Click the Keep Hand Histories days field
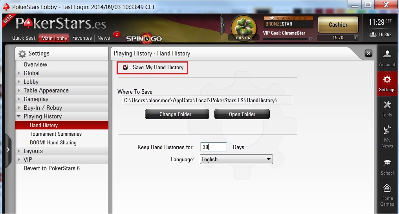The width and height of the screenshot is (399, 214). coord(213,147)
